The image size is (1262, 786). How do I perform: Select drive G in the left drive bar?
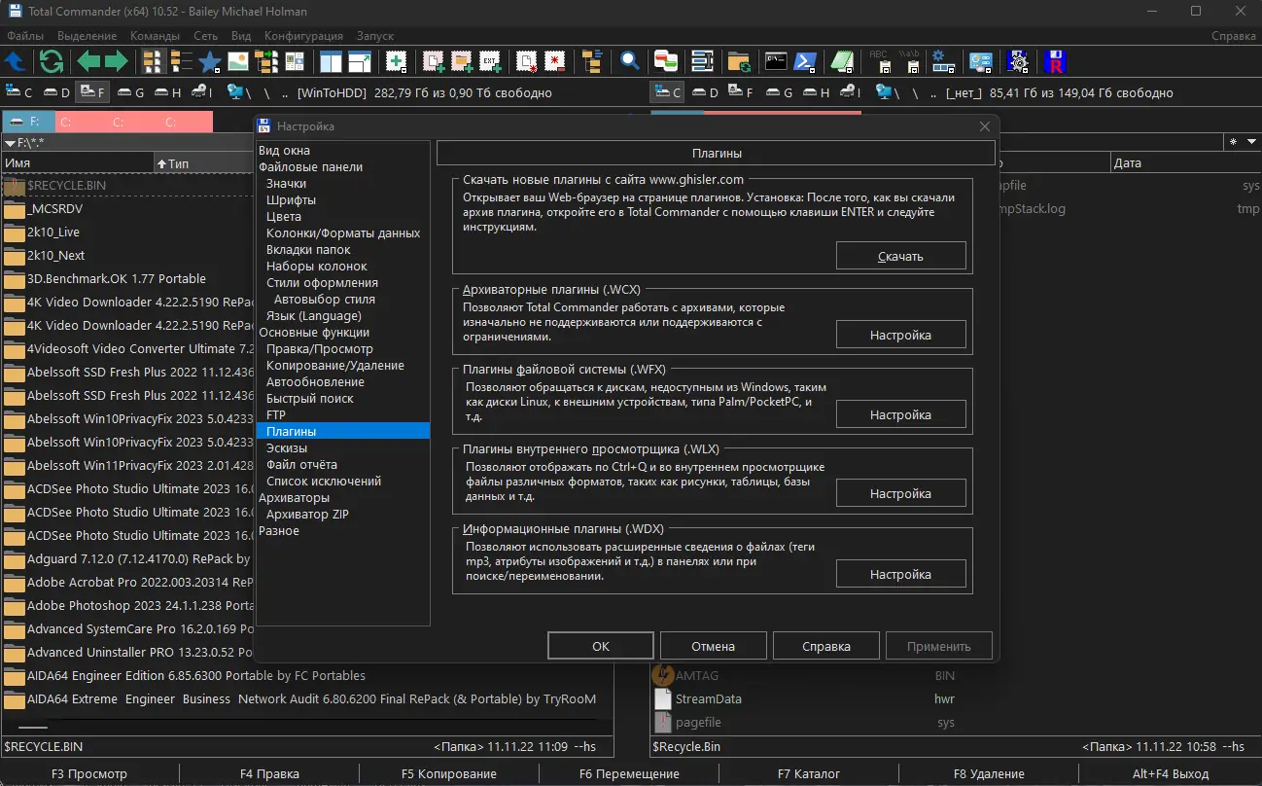130,92
